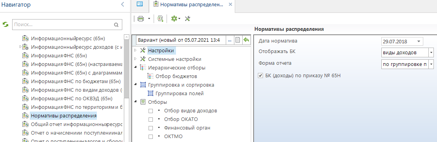Click icon next to Нормативы распределения
Image resolution: width=437 pixels, height=142 pixels.
pos(25,115)
